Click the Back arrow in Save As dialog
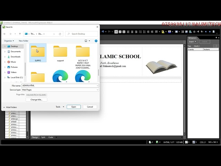 point(4,34)
